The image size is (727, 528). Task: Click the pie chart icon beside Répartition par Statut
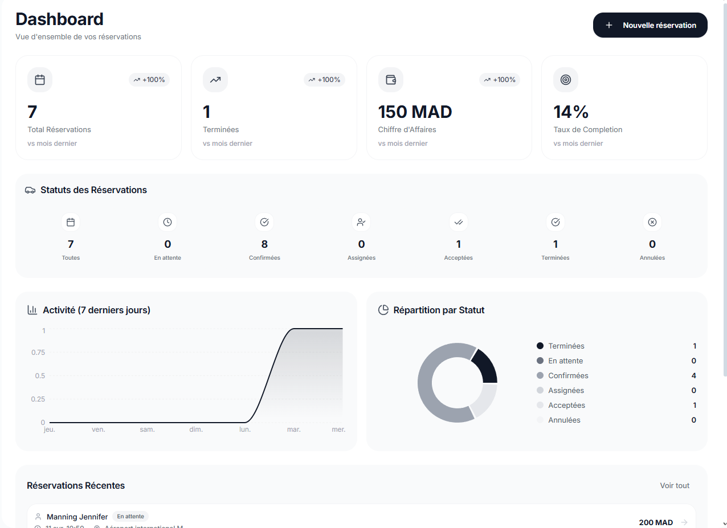[383, 310]
